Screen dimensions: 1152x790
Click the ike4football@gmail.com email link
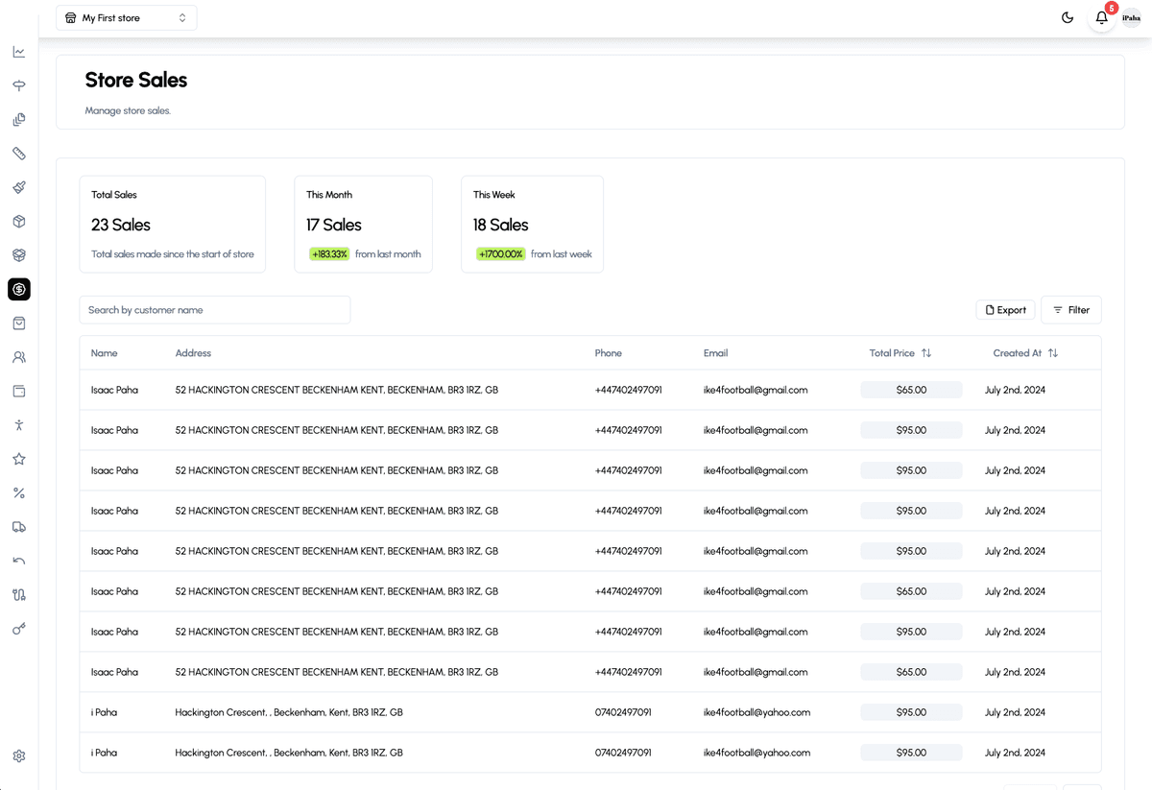[x=756, y=390]
